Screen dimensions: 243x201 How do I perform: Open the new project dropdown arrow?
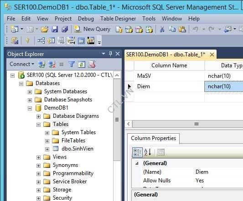point(22,29)
